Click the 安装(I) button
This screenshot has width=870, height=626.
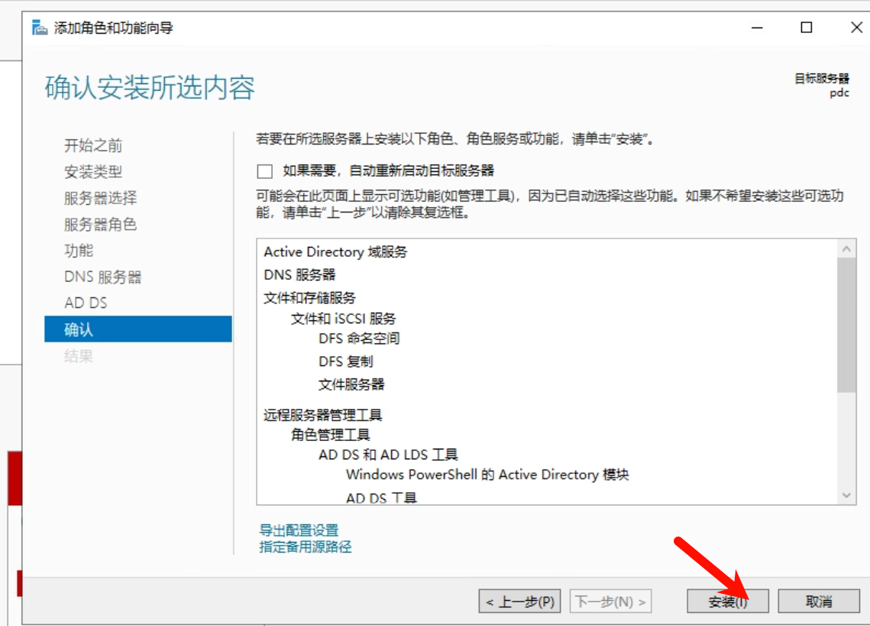[728, 601]
